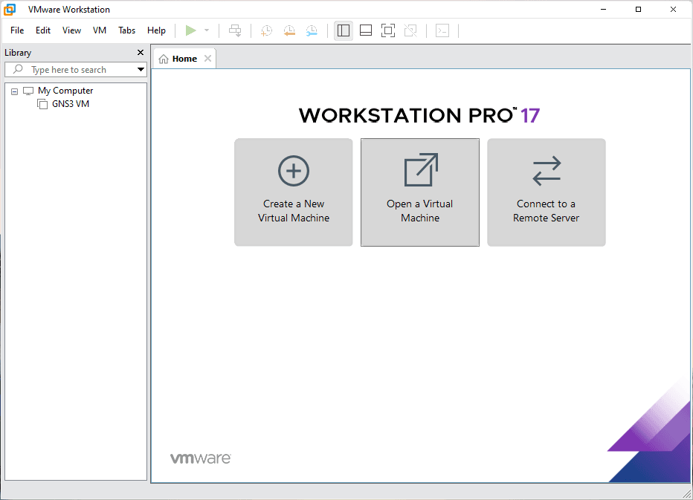This screenshot has height=500, width=693.
Task: Click the library search input field
Action: 78,70
